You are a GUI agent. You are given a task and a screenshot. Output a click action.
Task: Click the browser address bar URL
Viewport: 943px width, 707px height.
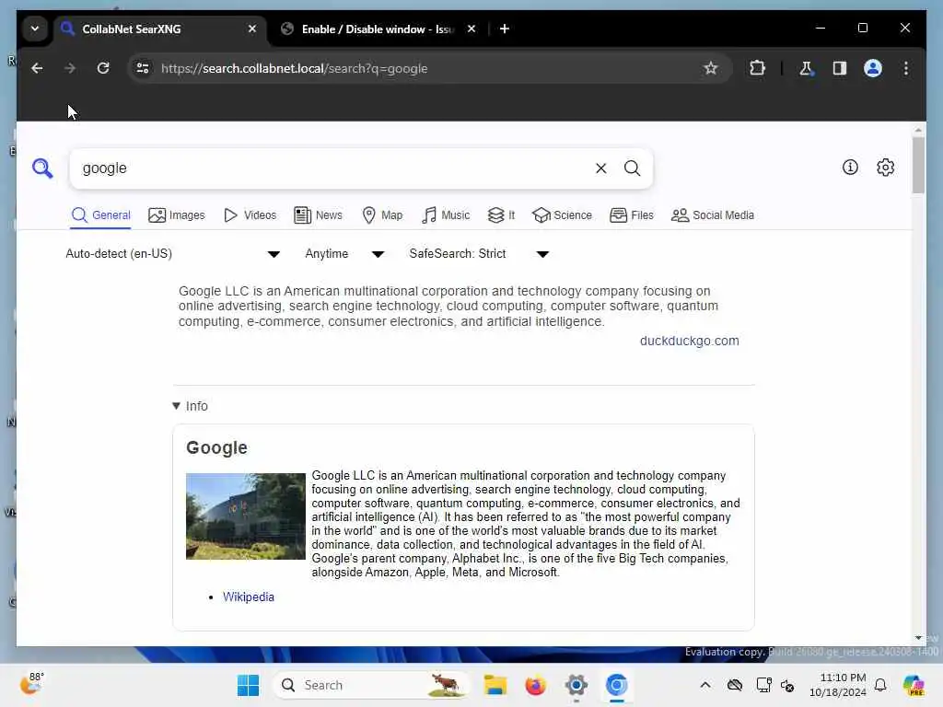coord(294,68)
